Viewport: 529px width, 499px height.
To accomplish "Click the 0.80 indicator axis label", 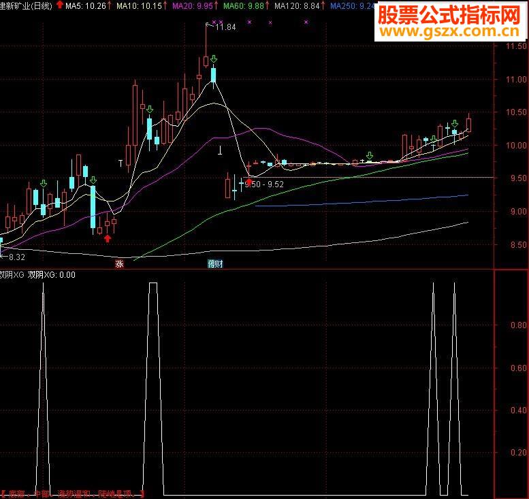I will pos(518,325).
